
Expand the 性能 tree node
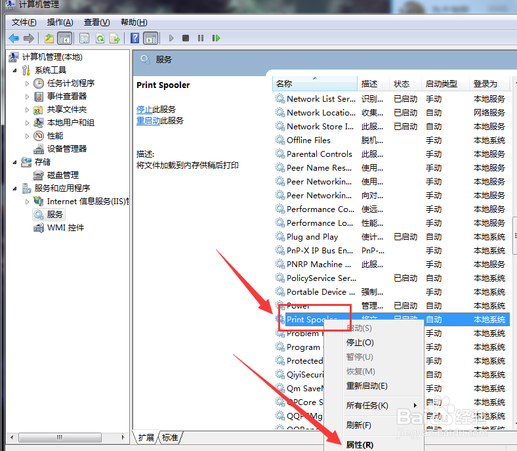[27, 136]
